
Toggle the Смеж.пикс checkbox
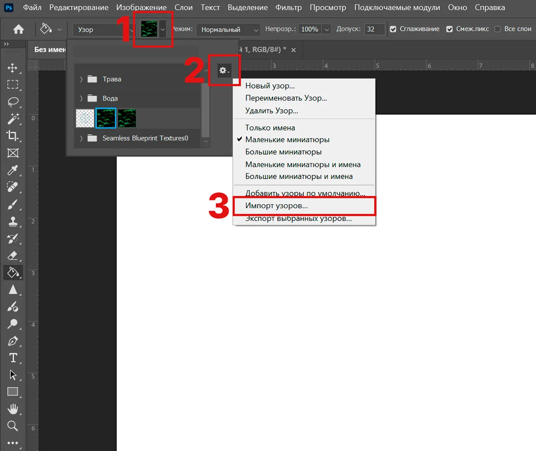(449, 29)
